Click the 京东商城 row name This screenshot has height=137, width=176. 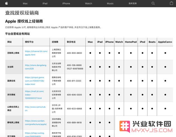tap(11, 95)
